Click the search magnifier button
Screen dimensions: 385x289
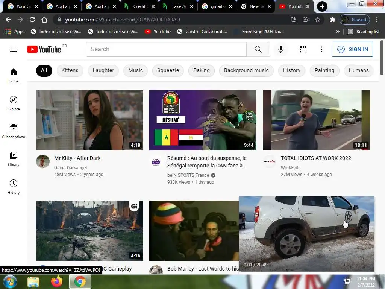(x=258, y=49)
